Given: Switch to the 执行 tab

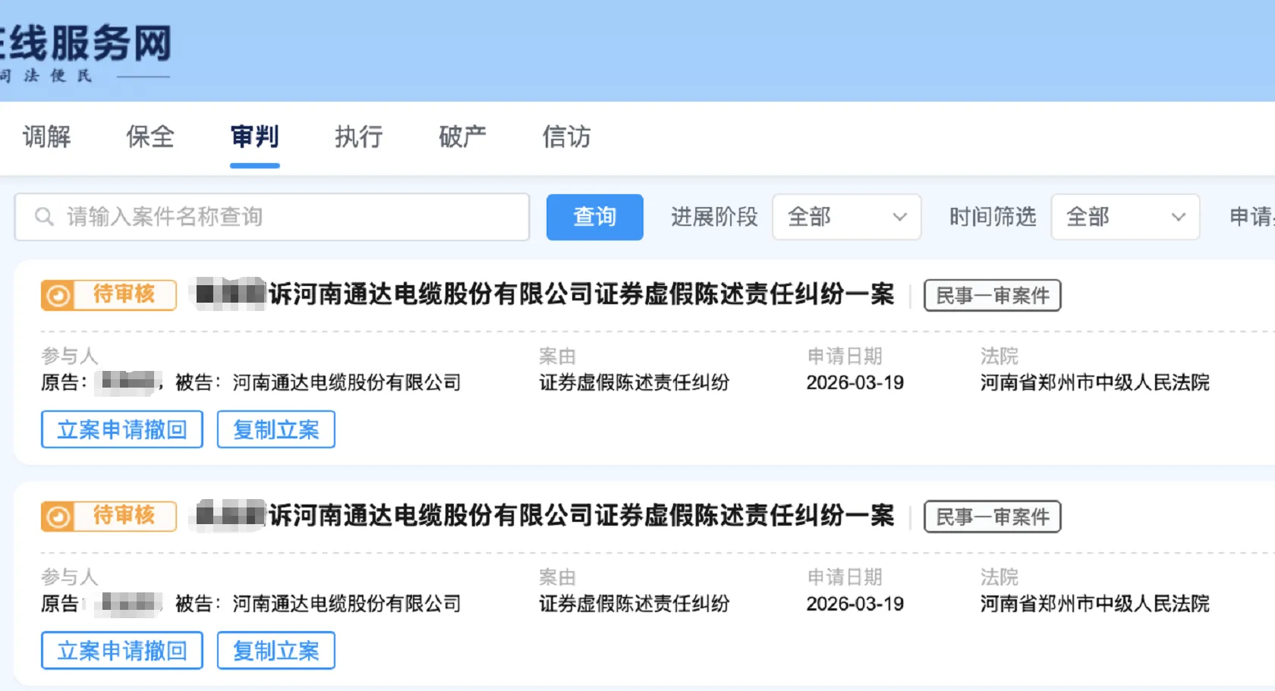Looking at the screenshot, I should pyautogui.click(x=357, y=137).
